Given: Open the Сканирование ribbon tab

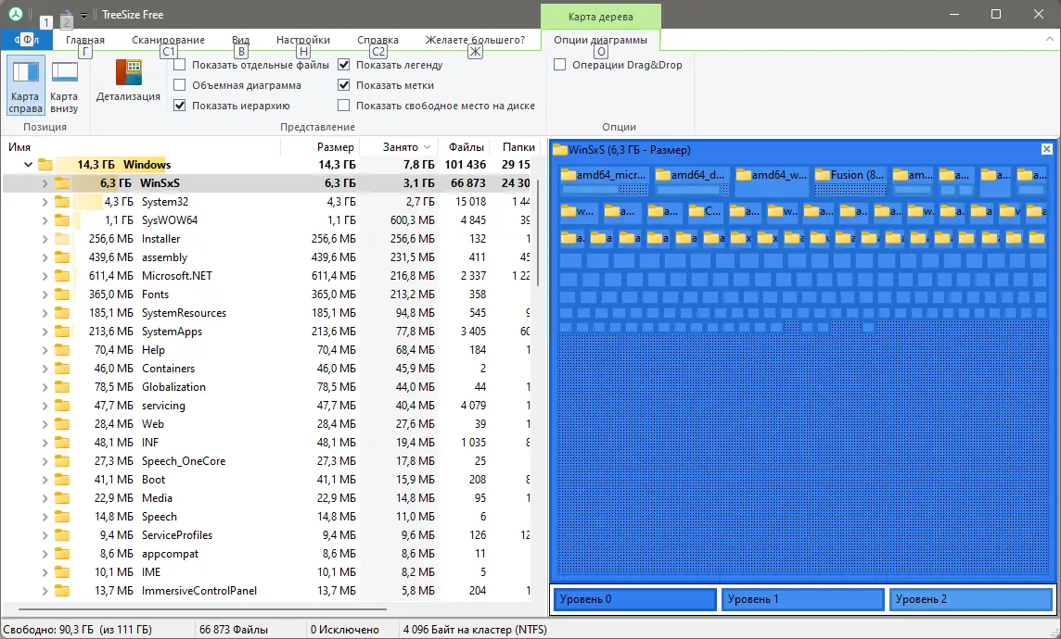Looking at the screenshot, I should click(168, 40).
